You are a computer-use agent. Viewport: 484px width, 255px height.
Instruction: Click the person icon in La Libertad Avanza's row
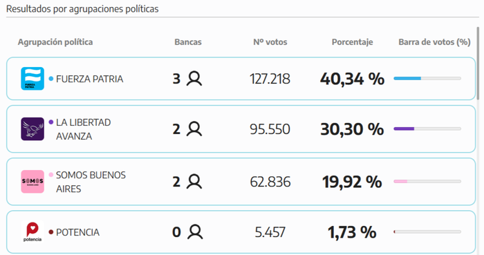(194, 129)
